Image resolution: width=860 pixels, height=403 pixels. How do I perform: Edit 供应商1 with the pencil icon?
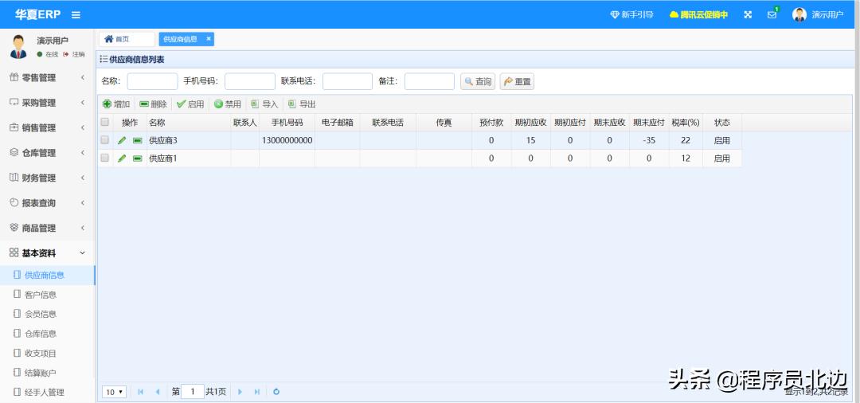pos(122,158)
